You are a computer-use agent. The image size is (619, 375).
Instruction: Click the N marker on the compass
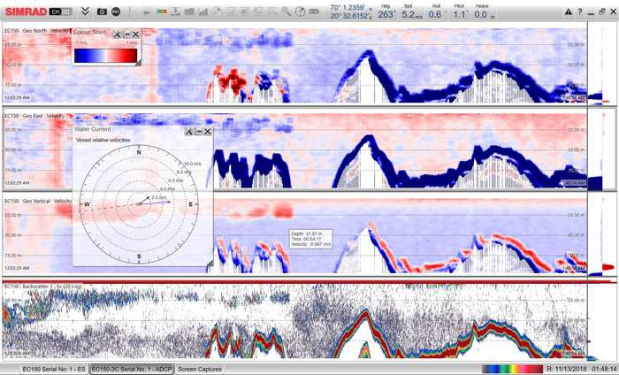pyautogui.click(x=139, y=152)
